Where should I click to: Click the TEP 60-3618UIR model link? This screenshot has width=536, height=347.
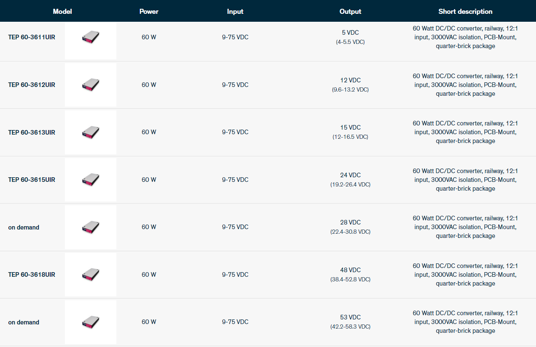point(31,275)
